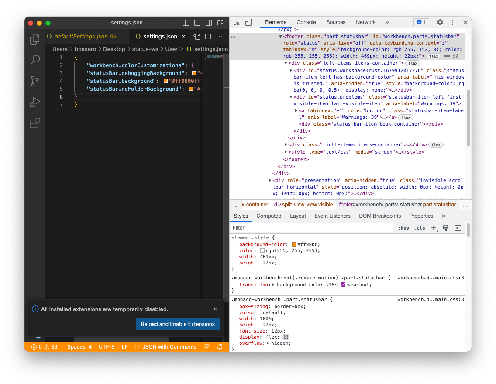Image resolution: width=496 pixels, height=384 pixels.
Task: Toggle the device toolbar in DevTools
Action: pyautogui.click(x=249, y=22)
